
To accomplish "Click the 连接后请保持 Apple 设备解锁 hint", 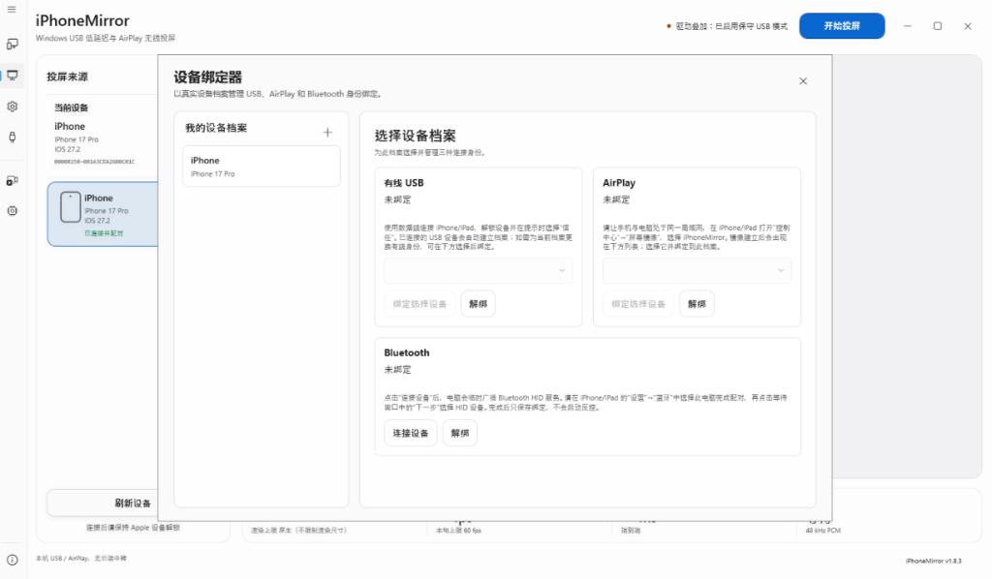I will pos(133,527).
